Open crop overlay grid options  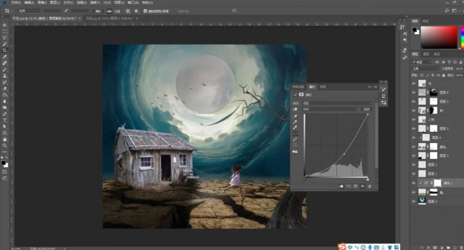[x=128, y=11]
